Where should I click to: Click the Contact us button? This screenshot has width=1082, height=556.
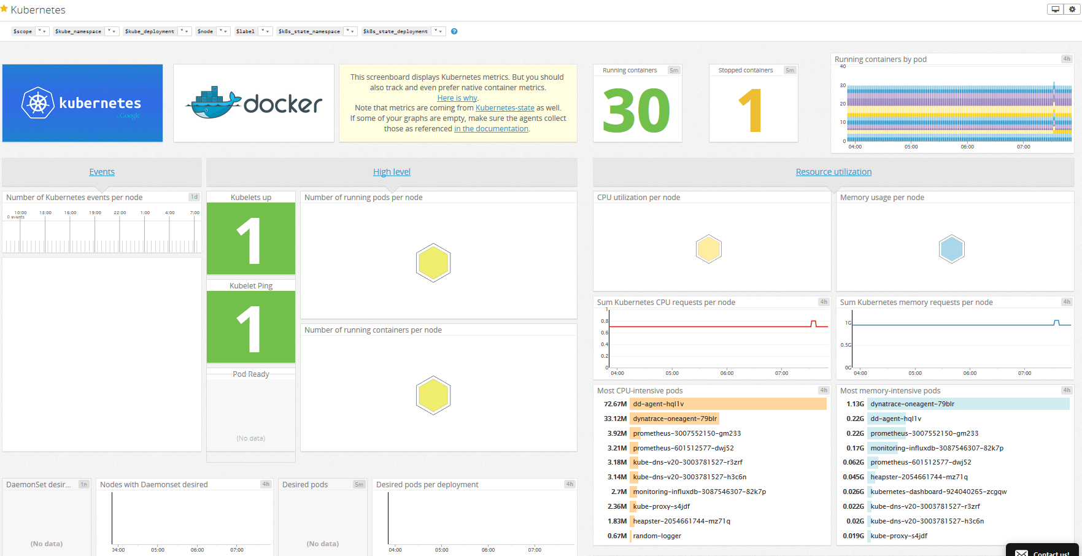(x=1050, y=551)
